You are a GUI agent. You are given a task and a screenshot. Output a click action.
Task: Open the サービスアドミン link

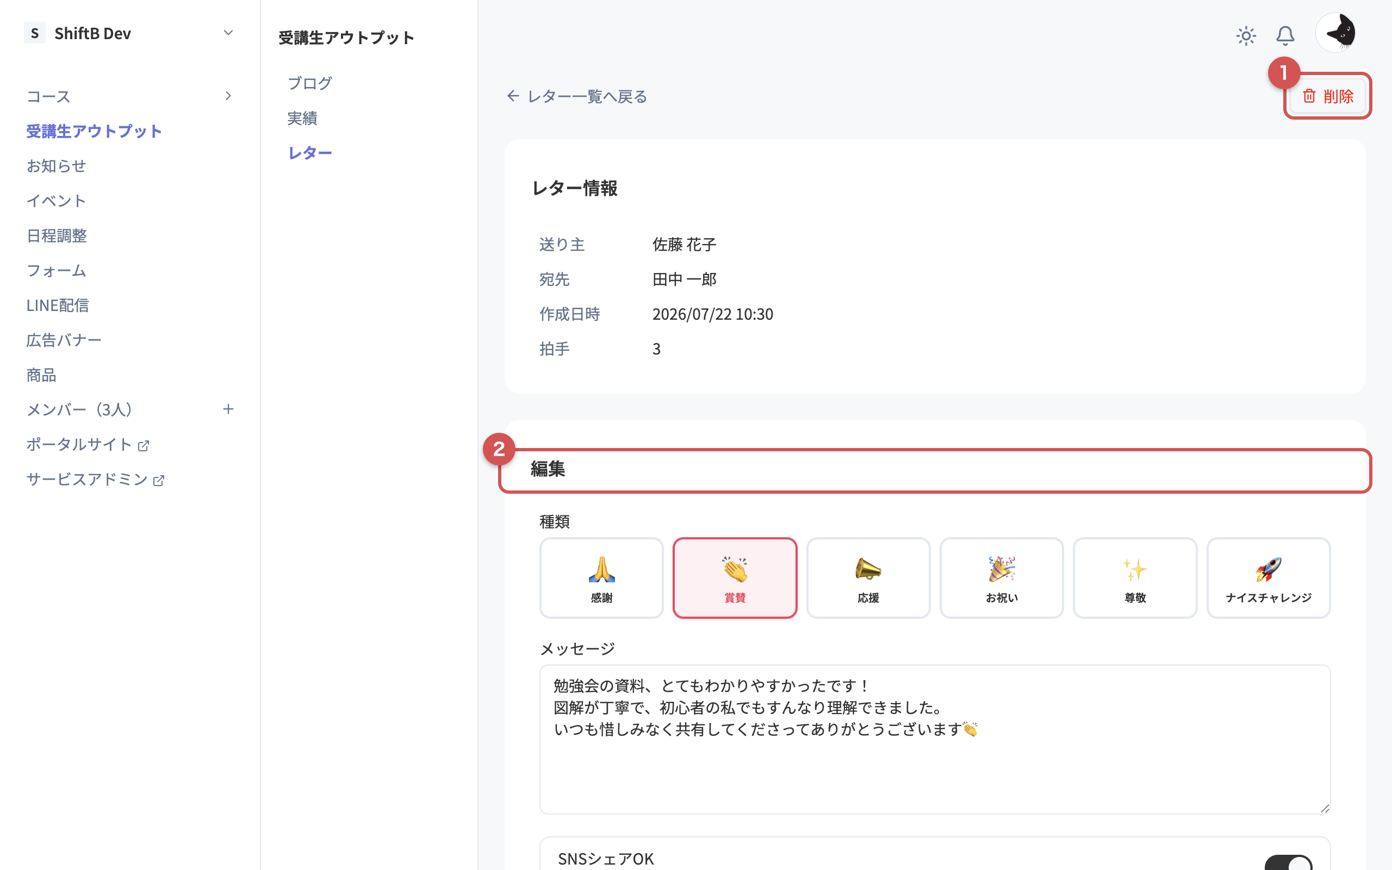[88, 479]
